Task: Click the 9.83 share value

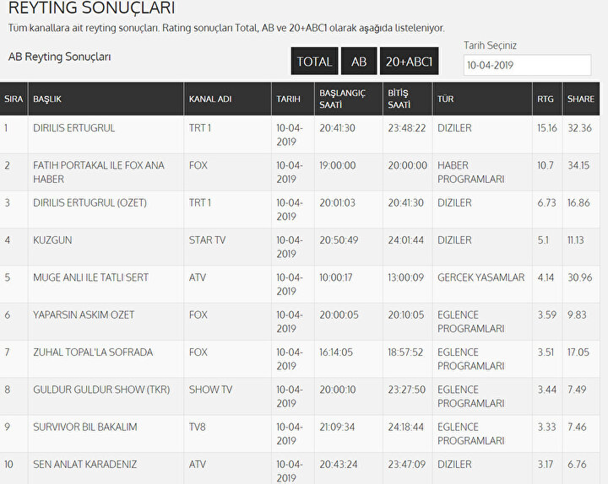Action: (x=578, y=315)
